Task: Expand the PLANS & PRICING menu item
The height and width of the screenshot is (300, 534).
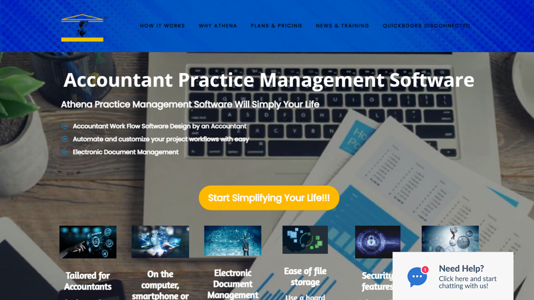Action: coord(276,26)
